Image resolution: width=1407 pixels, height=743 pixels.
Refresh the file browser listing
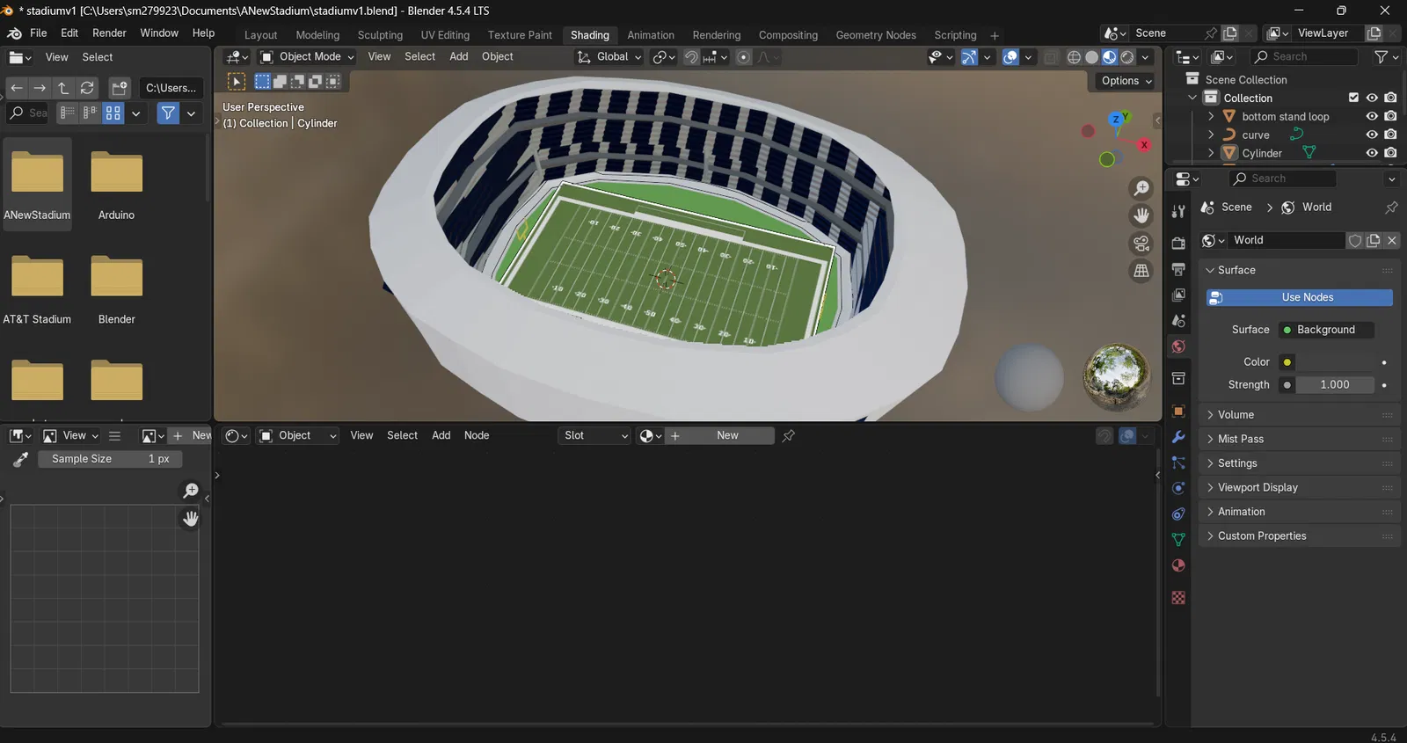[87, 88]
